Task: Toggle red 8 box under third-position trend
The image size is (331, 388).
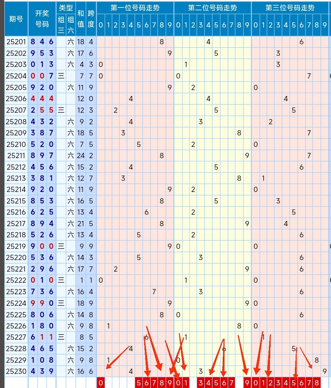Action: tap(316, 383)
